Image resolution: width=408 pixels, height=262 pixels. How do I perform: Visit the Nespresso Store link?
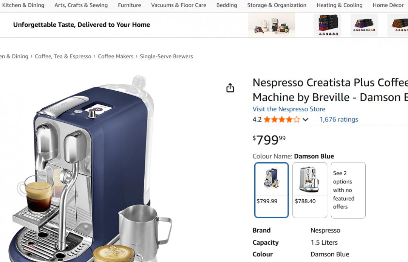pos(289,109)
